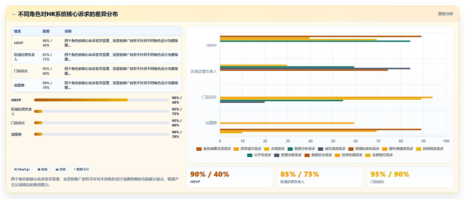
Task: Click the 图表分析 label in header
Action: (446, 14)
